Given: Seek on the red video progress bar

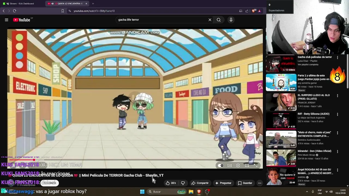Looking at the screenshot, I should tap(135, 160).
